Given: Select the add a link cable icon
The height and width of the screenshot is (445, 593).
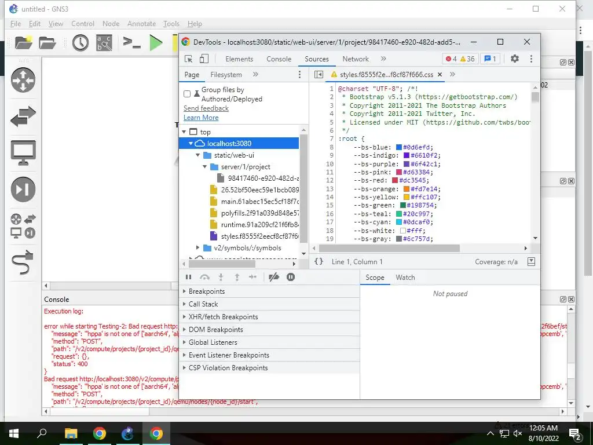Looking at the screenshot, I should tap(23, 262).
